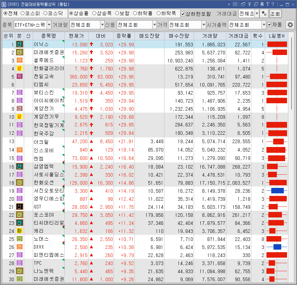The width and height of the screenshot is (297, 285).
Task: Click the upper-limit arrow in 티엠씨 row
Action: [x=91, y=84]
